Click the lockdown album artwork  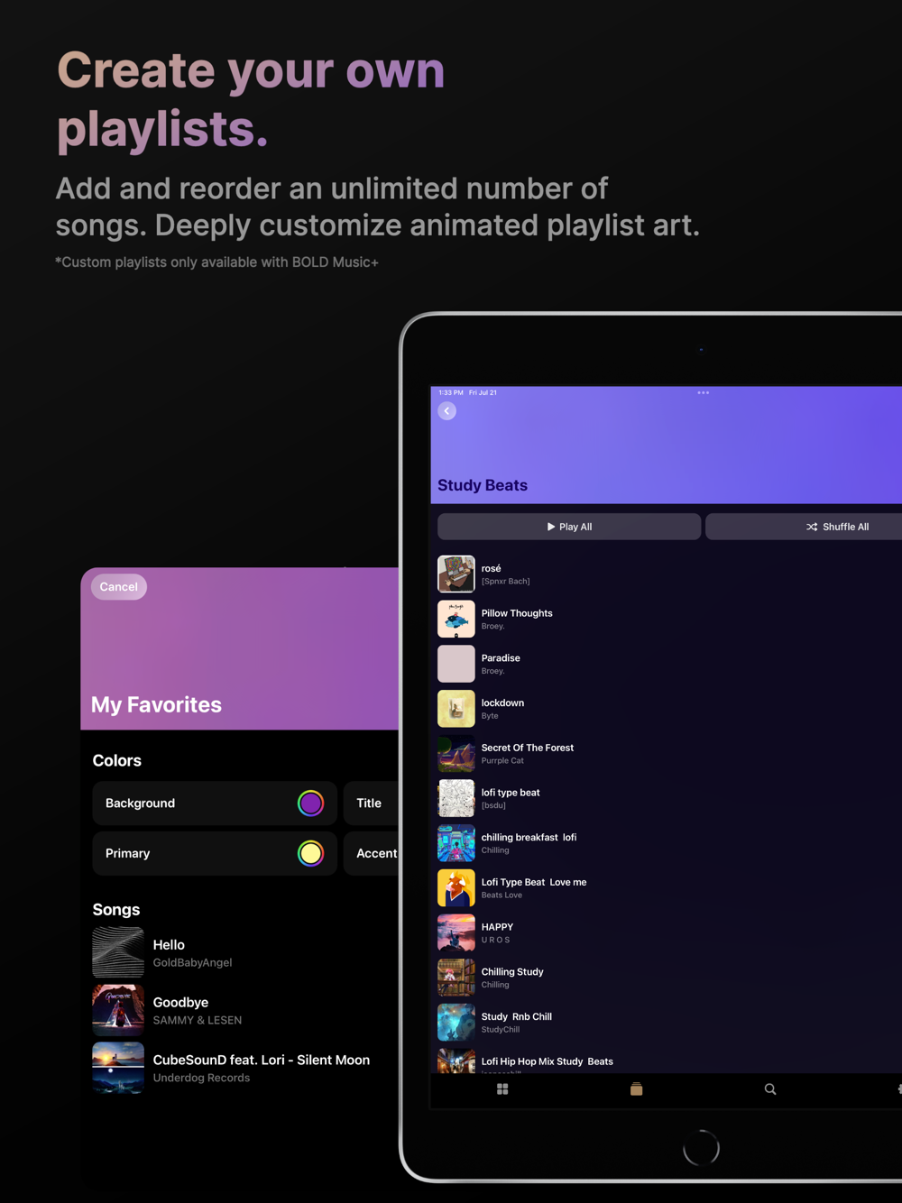click(x=456, y=709)
